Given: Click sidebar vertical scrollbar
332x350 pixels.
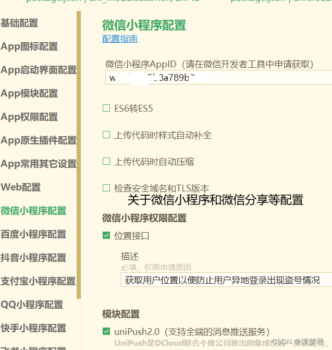Looking at the screenshot, I should (79, 155).
